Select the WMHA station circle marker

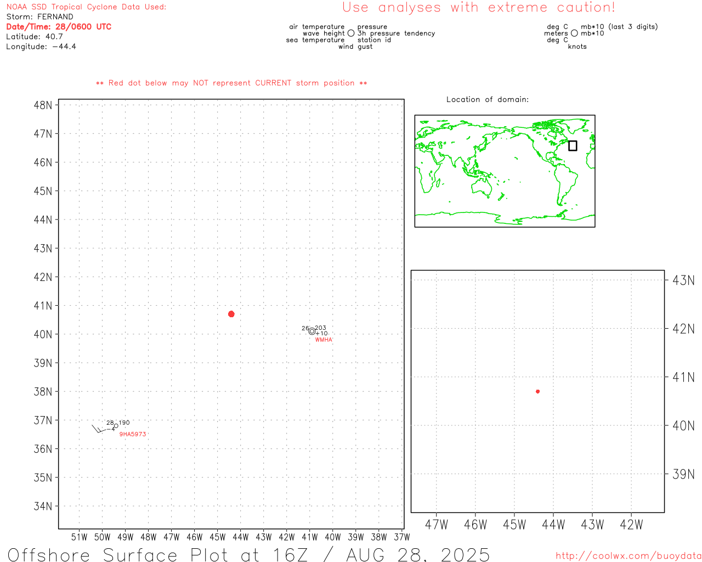[x=312, y=331]
